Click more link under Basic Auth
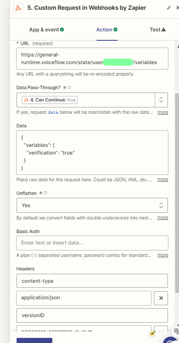Screen dimensions: 179x343 pyautogui.click(x=163, y=255)
